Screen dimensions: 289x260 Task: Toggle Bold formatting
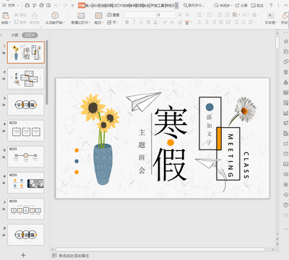[127, 22]
